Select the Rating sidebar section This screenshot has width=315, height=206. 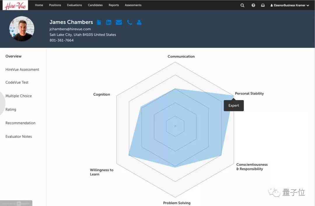[11, 110]
